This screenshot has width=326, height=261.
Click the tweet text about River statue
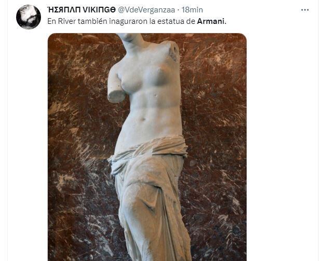[x=137, y=21]
